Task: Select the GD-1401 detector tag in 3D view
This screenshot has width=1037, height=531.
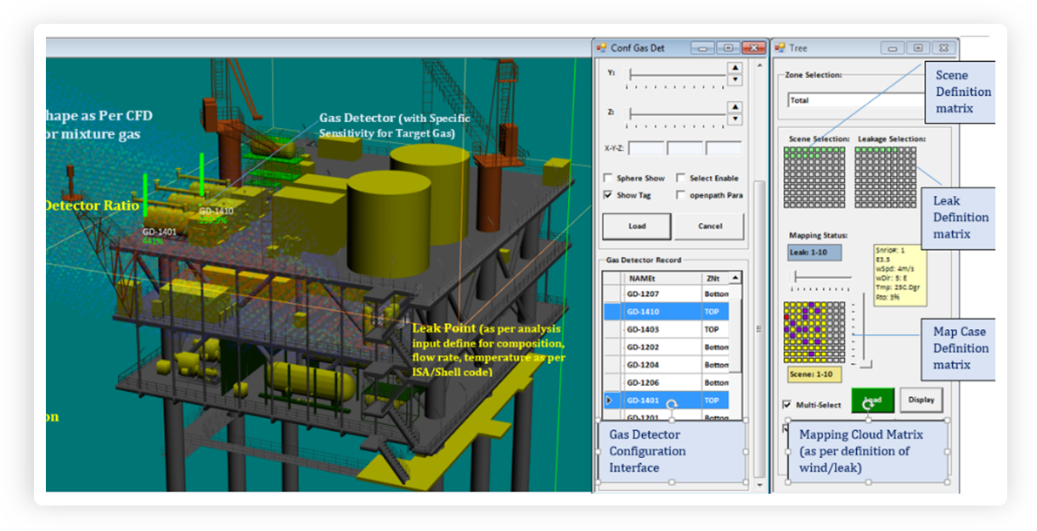Action: (x=159, y=232)
